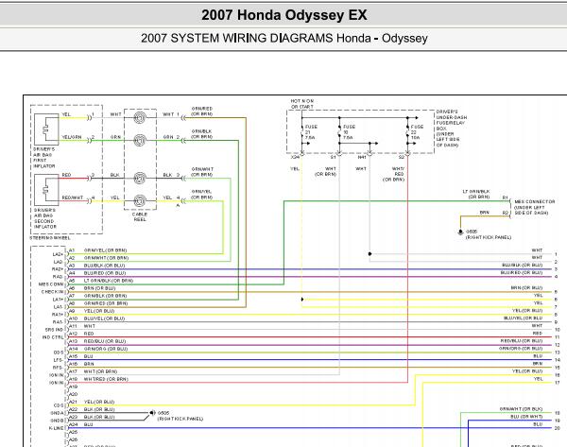Screen dimensions: 567x447
Task: Click the cable reel coil on BLK wire 3
Action: [140, 178]
